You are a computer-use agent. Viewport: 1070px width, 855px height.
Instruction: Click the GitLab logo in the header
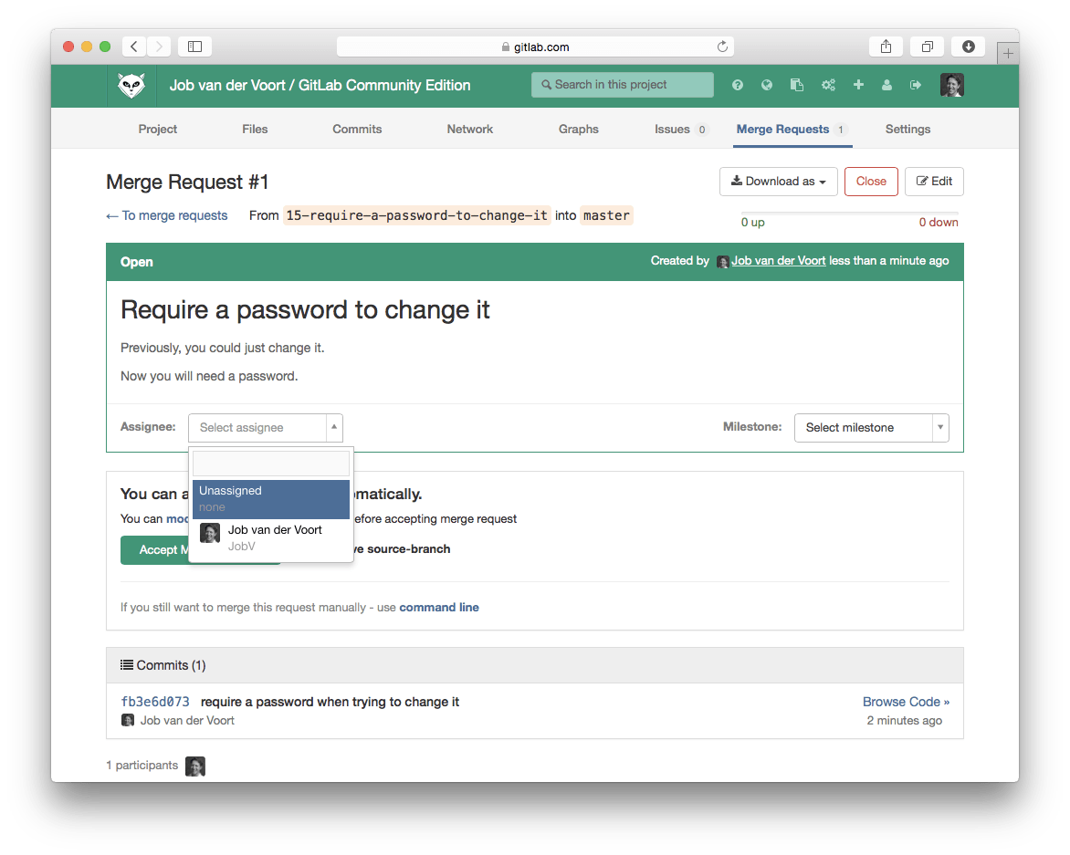tap(131, 85)
